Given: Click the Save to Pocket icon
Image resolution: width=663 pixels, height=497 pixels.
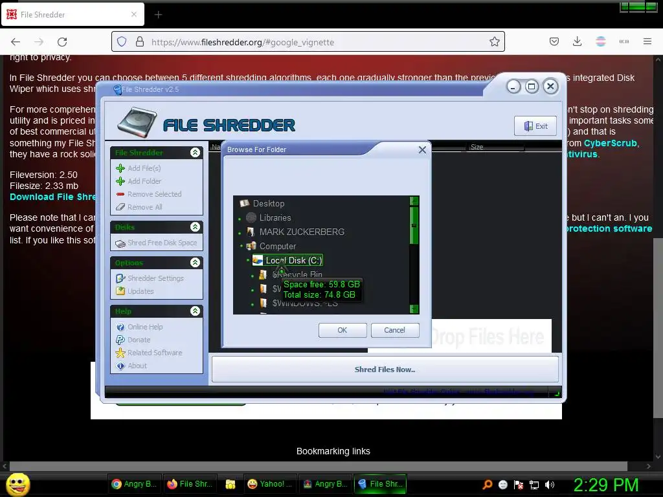Looking at the screenshot, I should [554, 41].
